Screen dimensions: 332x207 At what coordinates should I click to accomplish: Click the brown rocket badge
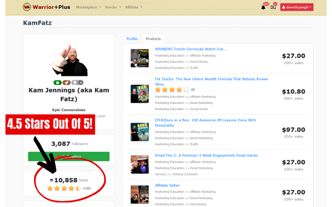66,82
